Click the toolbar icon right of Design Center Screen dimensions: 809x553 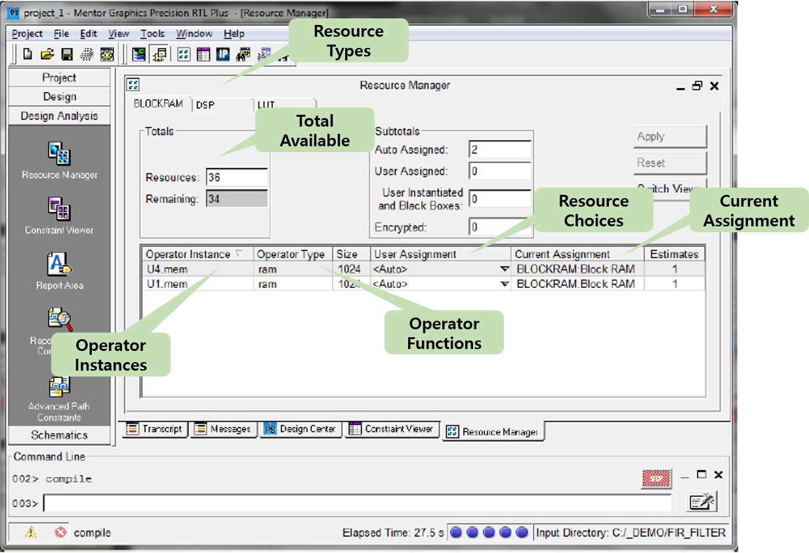159,54
